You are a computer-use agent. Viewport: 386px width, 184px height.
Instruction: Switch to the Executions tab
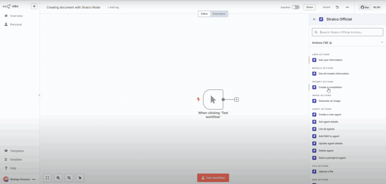(x=219, y=14)
